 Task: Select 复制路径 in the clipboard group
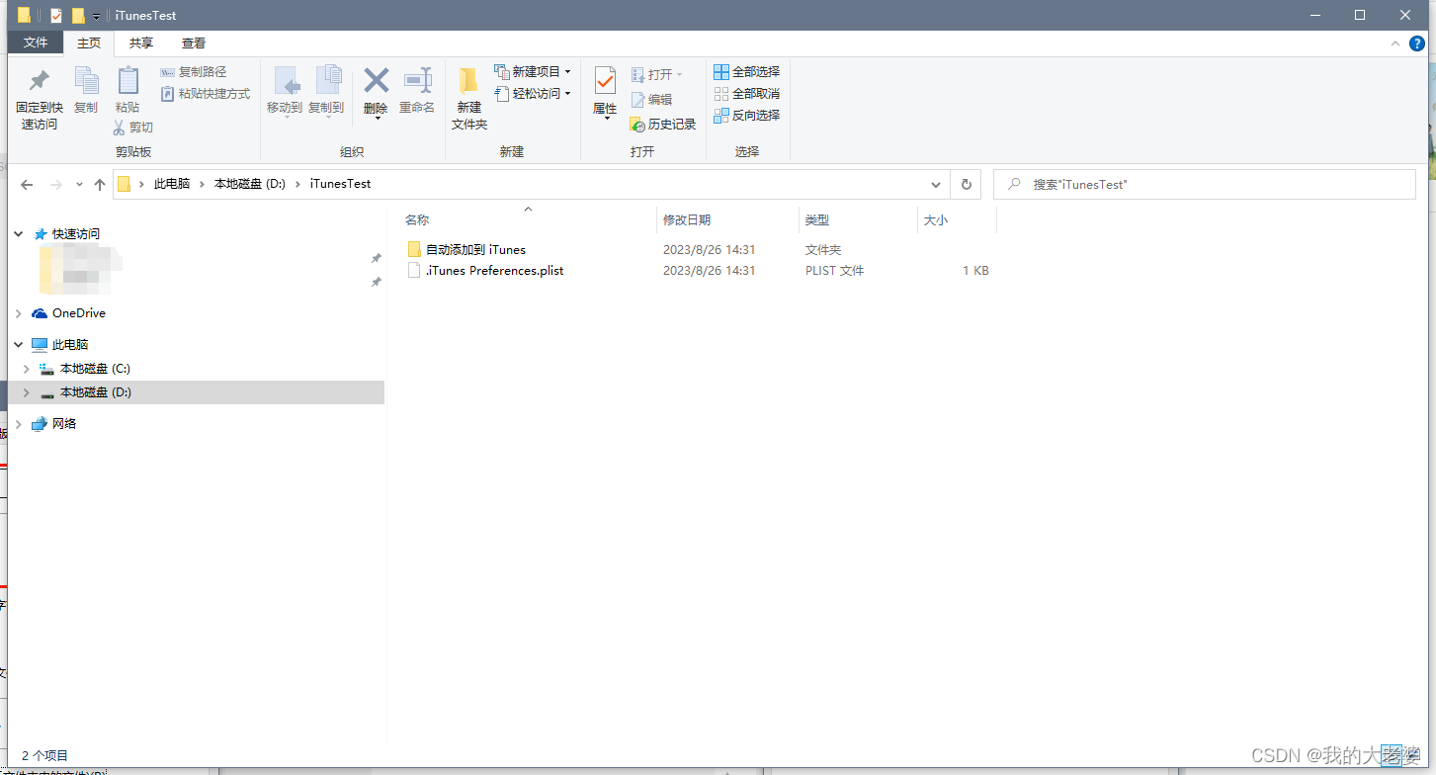click(x=193, y=72)
